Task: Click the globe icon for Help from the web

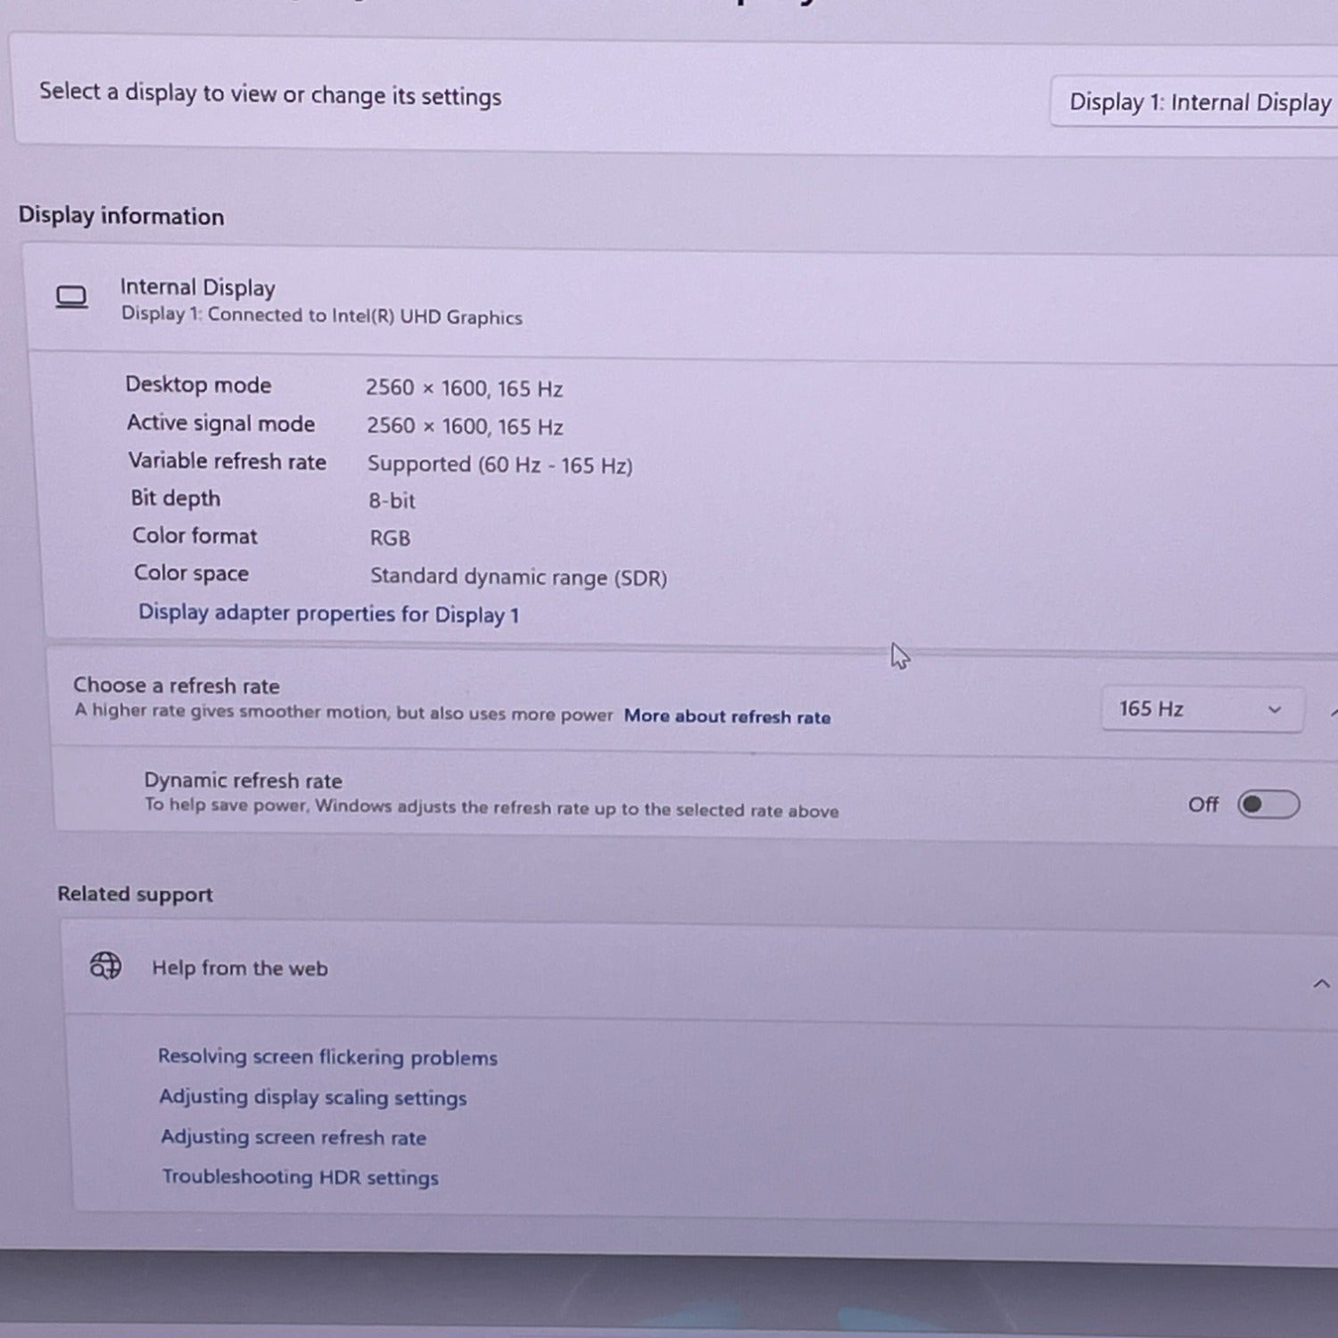Action: coord(105,965)
